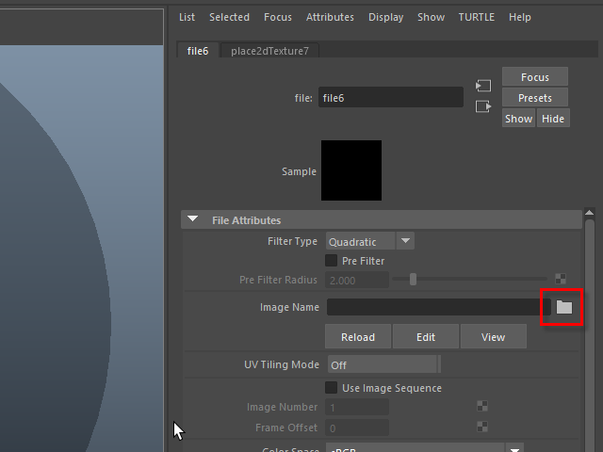This screenshot has width=603, height=452.
Task: Toggle the Use Image Sequence checkbox
Action: click(x=332, y=388)
